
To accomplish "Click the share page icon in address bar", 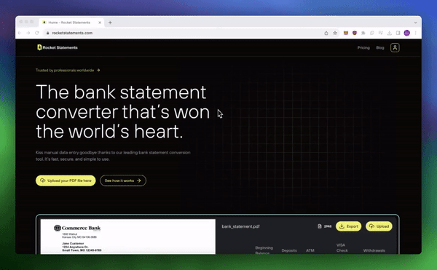I will [x=326, y=33].
